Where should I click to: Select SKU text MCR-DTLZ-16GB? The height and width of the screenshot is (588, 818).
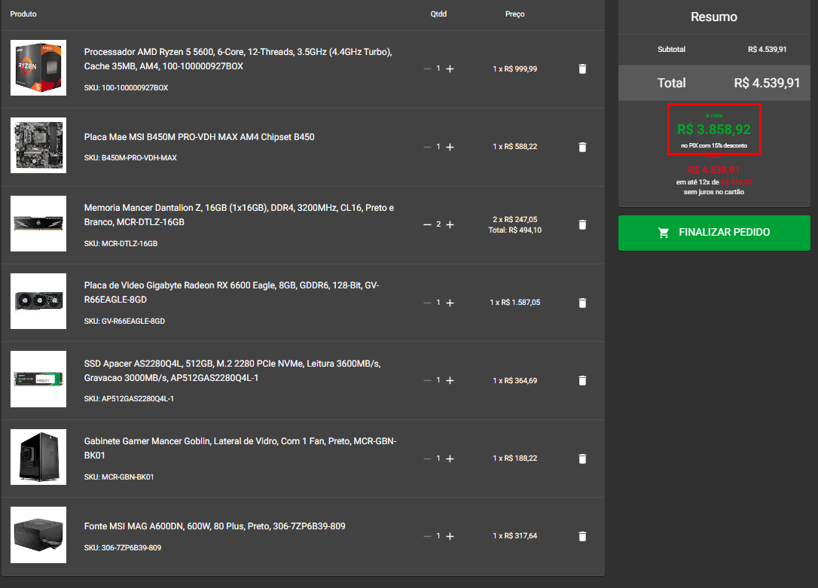(x=130, y=243)
